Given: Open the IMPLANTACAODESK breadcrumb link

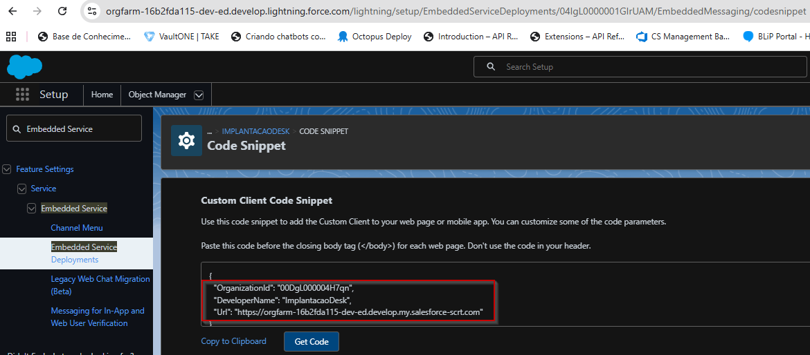Looking at the screenshot, I should [x=255, y=131].
